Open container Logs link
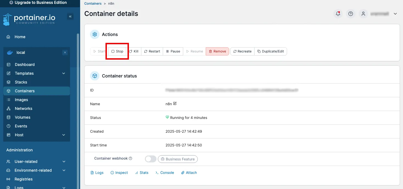The image size is (403, 189). pyautogui.click(x=97, y=173)
